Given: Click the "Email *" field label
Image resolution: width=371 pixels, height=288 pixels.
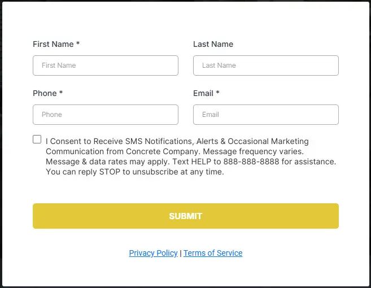Looking at the screenshot, I should 206,93.
